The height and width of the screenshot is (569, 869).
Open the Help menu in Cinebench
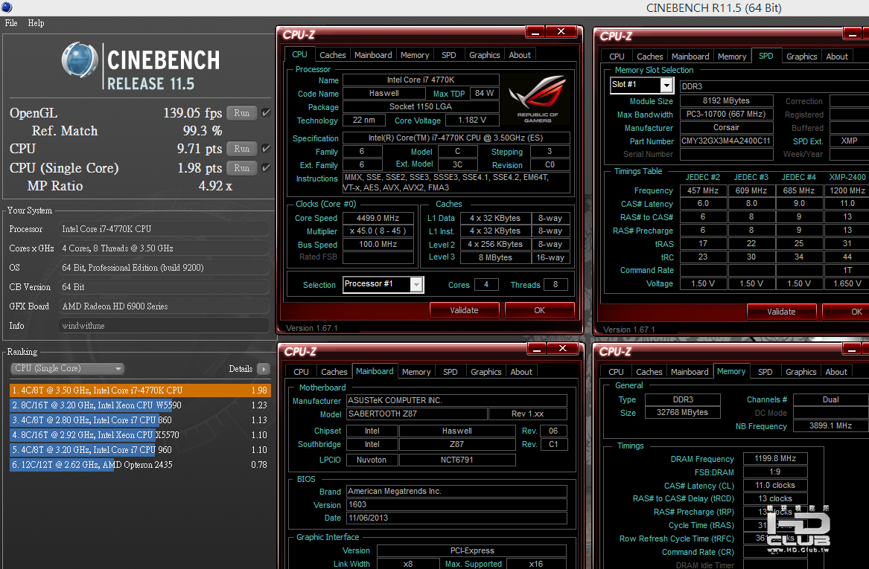pos(36,23)
